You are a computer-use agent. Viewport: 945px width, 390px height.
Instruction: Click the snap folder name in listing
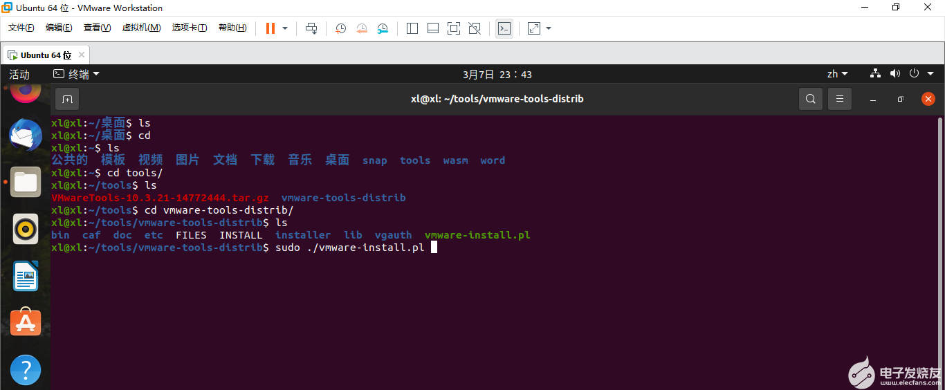375,160
